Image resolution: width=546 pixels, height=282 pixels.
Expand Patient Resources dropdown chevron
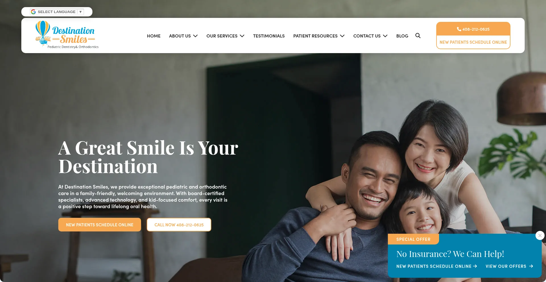(x=342, y=36)
